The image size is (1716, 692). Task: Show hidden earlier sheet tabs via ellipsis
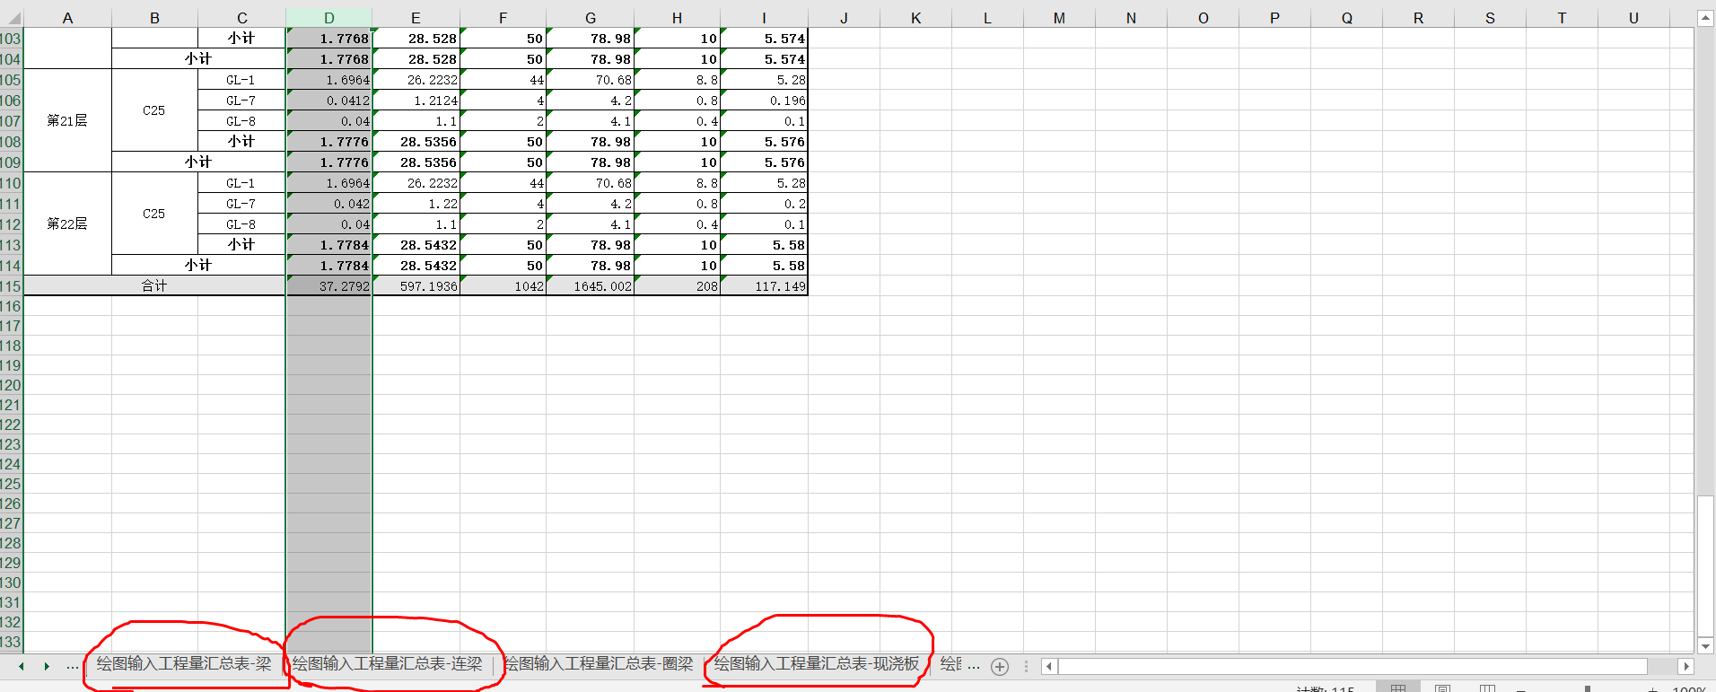point(73,666)
